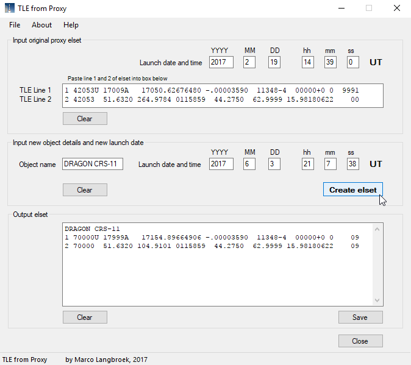This screenshot has height=365, width=411.
Task: Click the input line starting with 1 42053U
Action: click(x=212, y=90)
